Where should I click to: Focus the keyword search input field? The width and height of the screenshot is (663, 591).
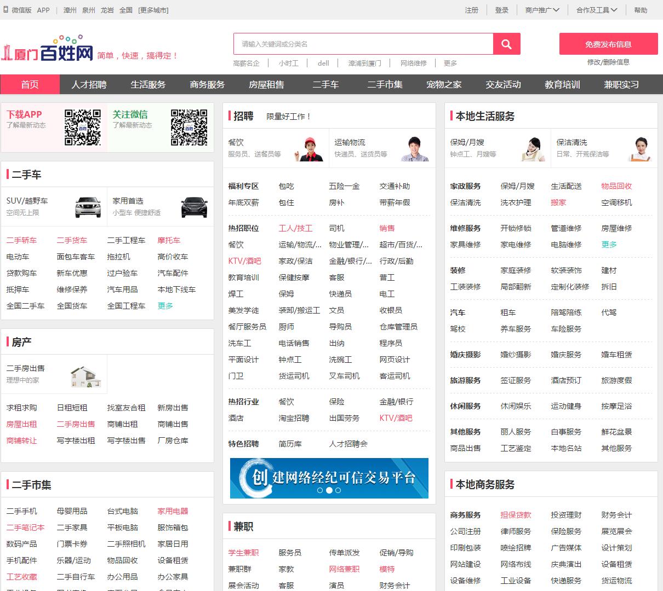tap(363, 44)
